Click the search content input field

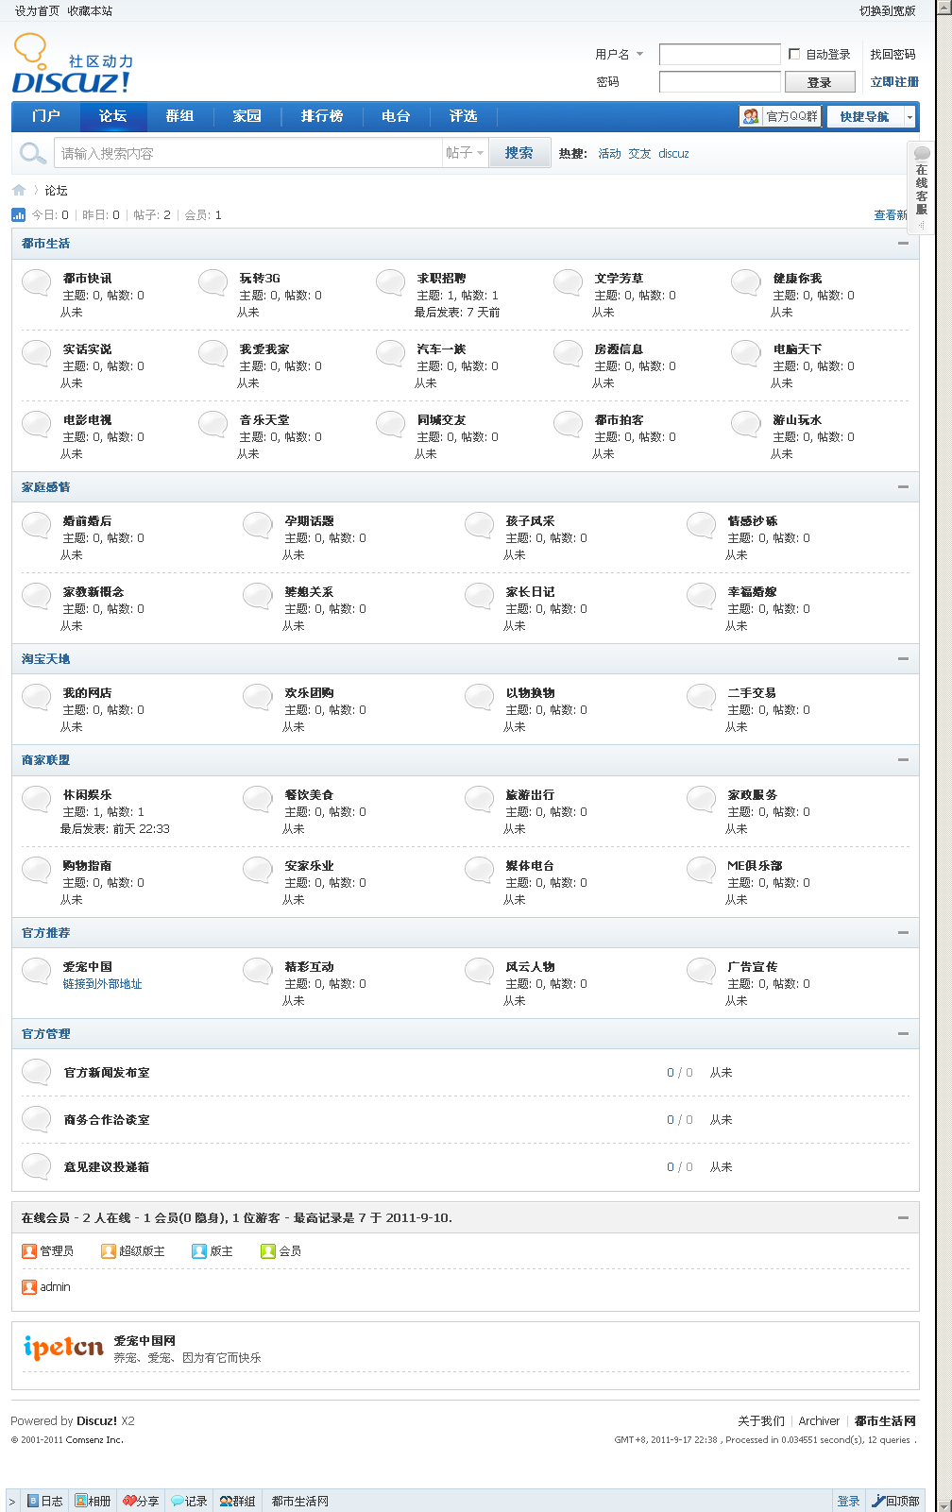pyautogui.click(x=249, y=153)
